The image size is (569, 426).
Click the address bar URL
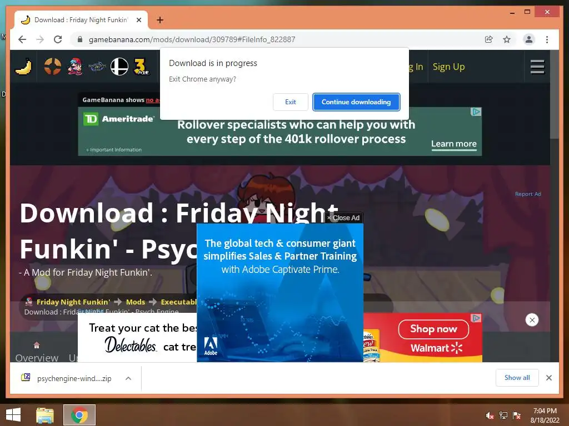pos(192,39)
